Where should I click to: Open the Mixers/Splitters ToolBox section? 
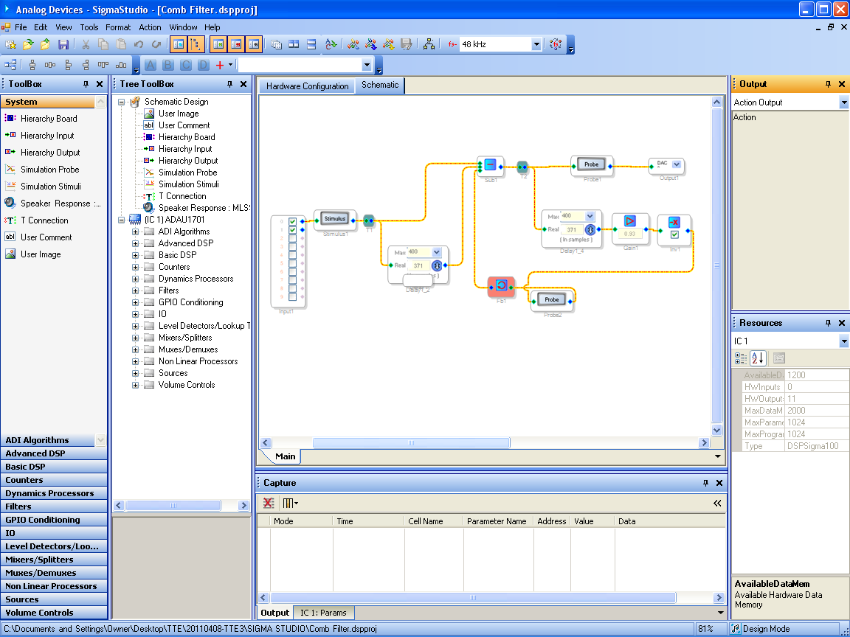[54, 560]
